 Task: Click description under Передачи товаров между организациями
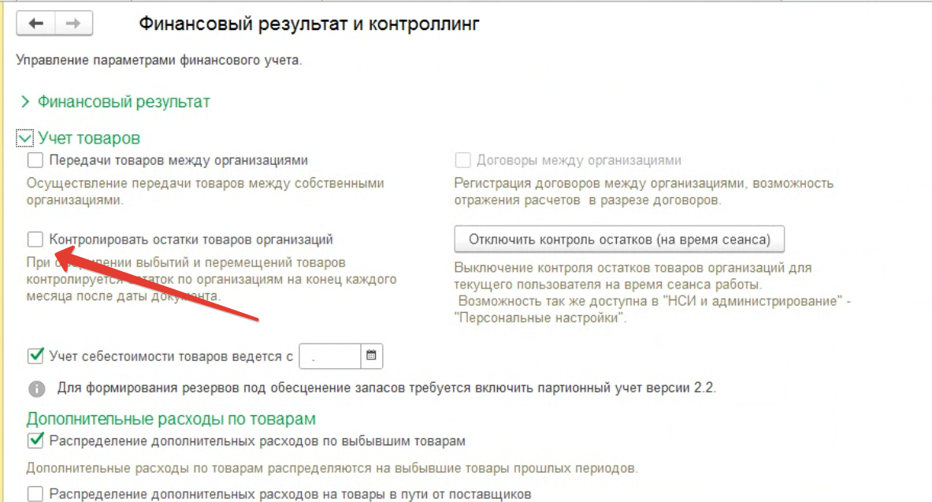[x=205, y=192]
